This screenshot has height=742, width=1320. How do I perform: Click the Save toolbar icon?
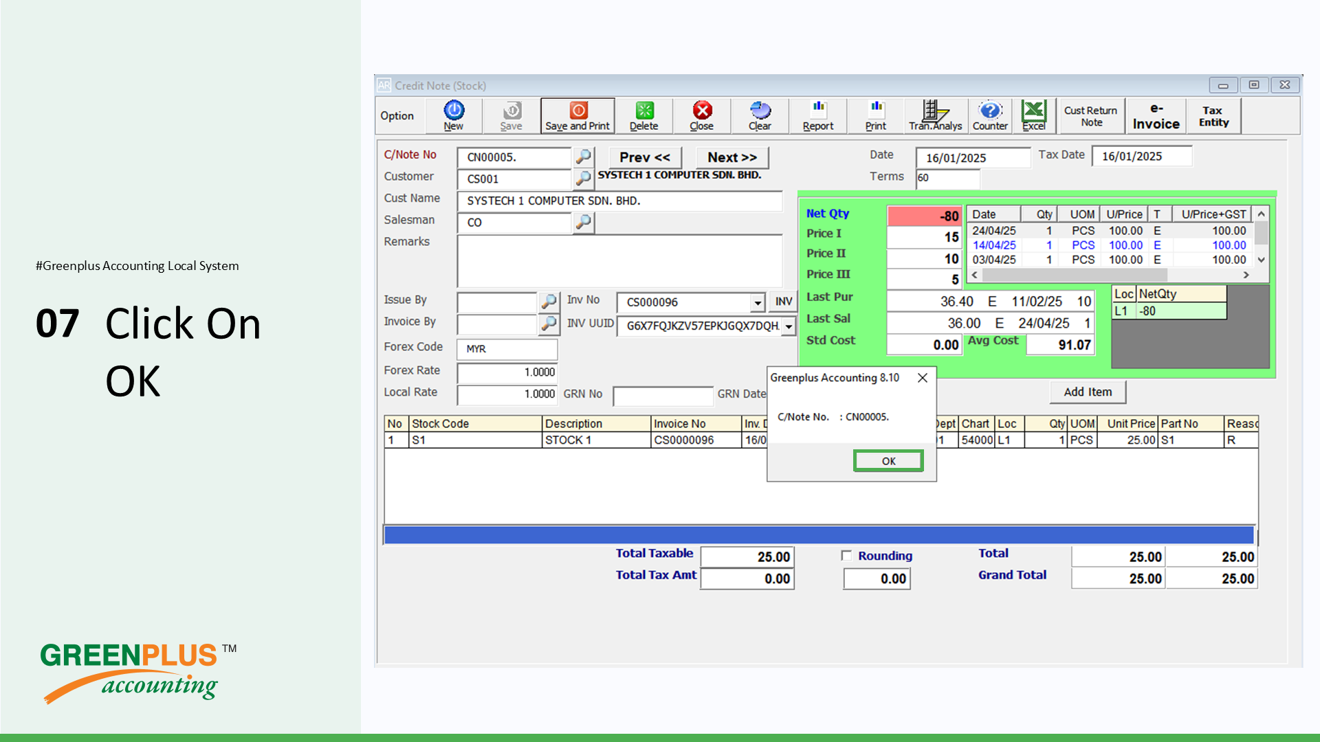(511, 115)
